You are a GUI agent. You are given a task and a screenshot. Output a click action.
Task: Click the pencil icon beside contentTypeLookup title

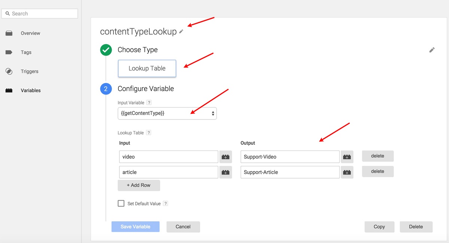[x=181, y=32]
